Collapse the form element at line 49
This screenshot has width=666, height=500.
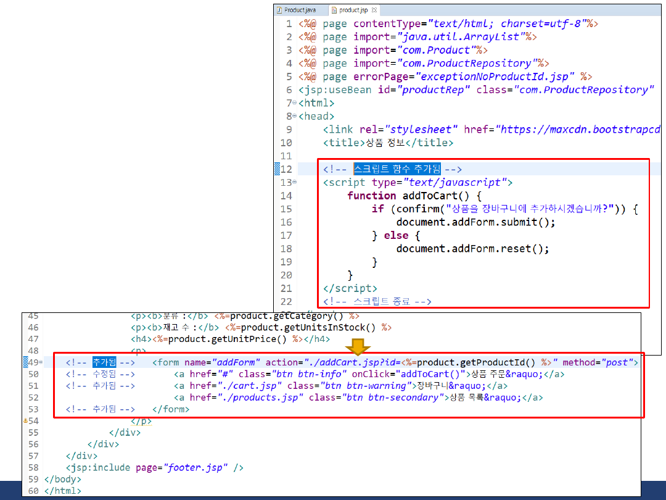(x=41, y=362)
